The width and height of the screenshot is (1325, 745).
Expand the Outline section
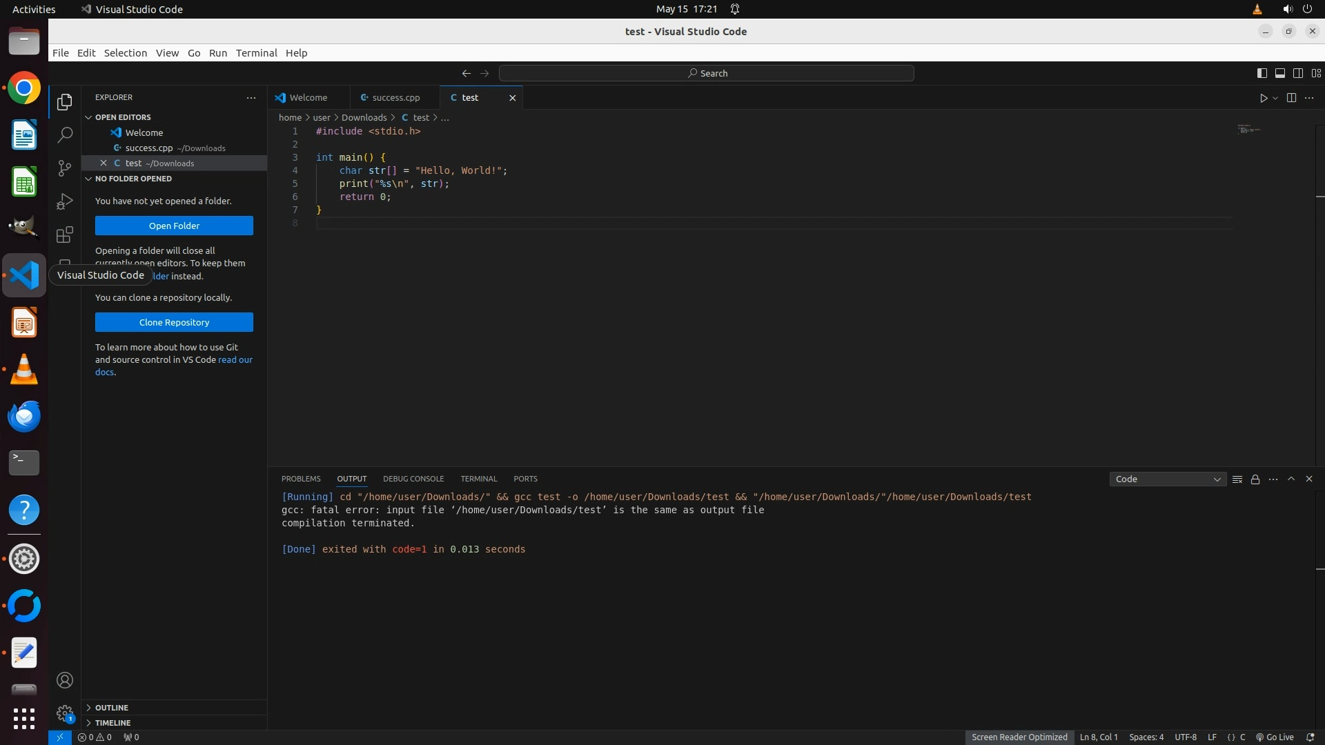click(112, 708)
